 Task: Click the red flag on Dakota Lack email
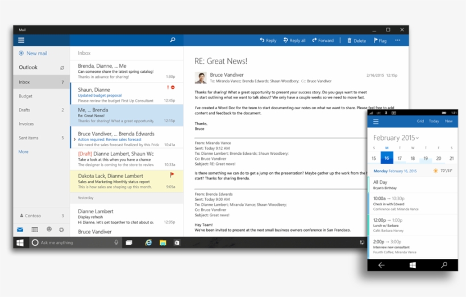pyautogui.click(x=172, y=175)
